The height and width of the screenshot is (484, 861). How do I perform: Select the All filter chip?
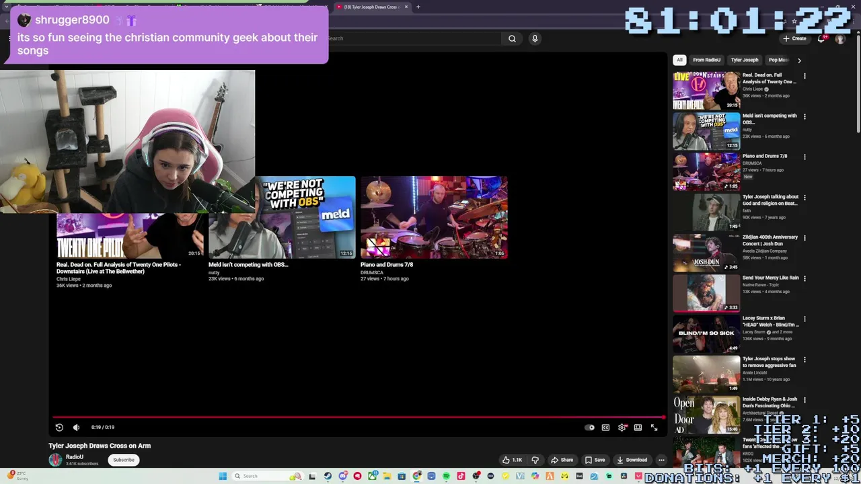coord(679,60)
